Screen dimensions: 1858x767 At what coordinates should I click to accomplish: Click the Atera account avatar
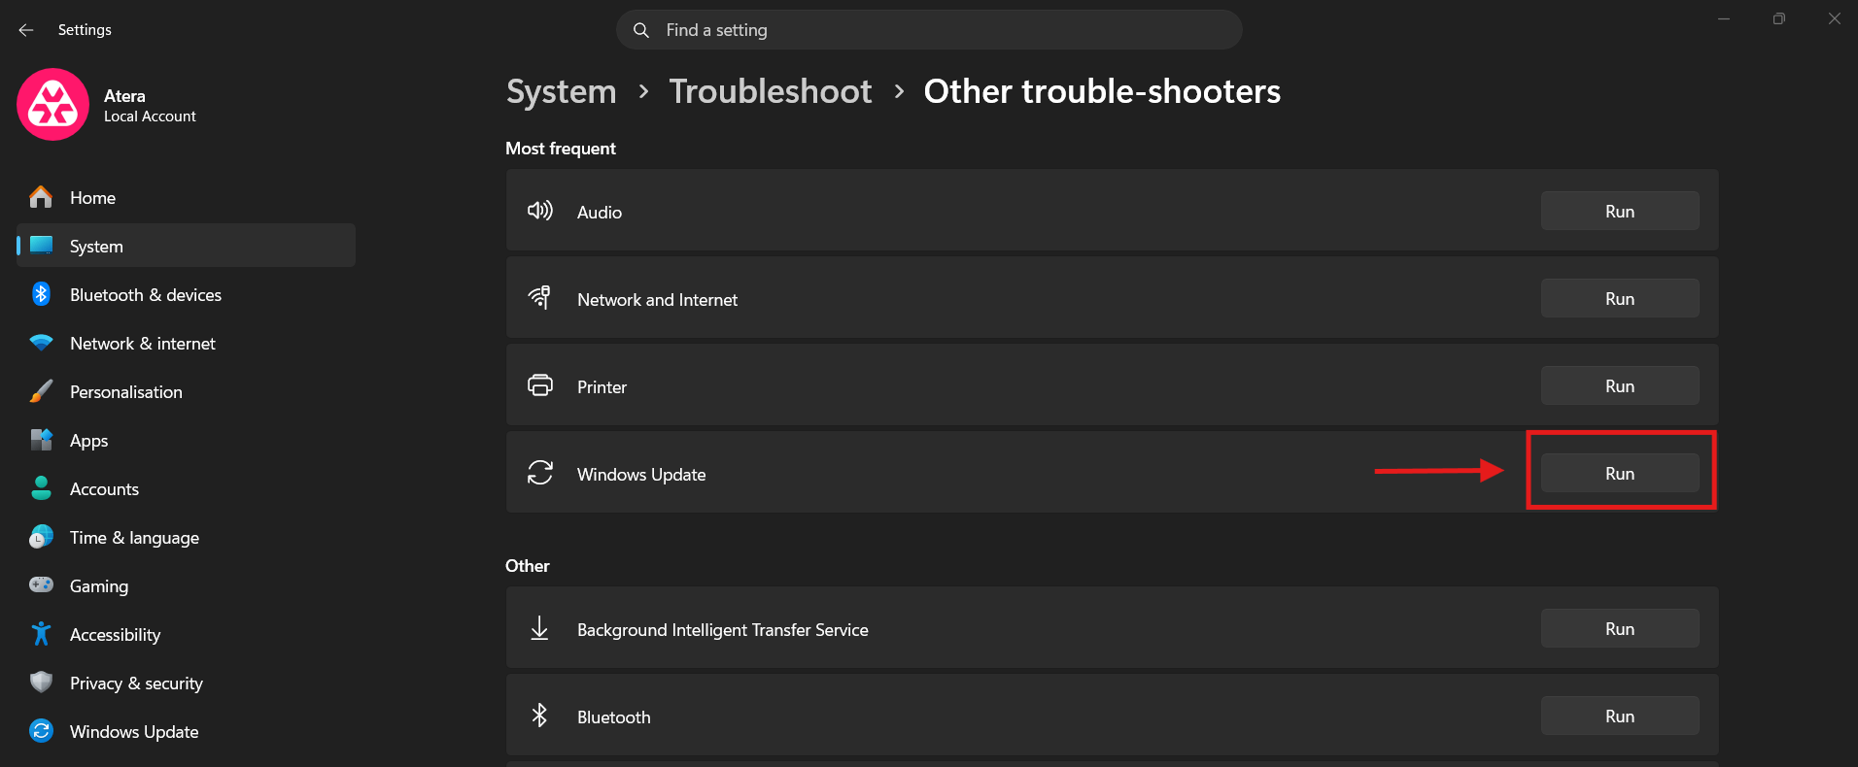click(x=52, y=104)
